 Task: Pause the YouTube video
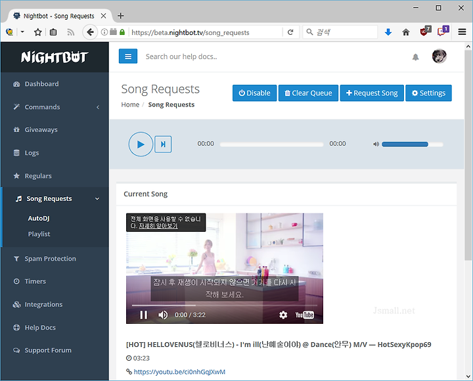coord(144,315)
